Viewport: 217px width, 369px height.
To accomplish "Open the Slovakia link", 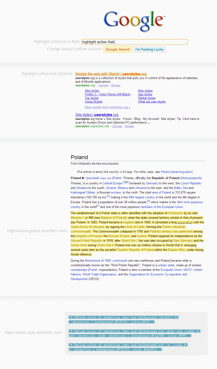I will [x=82, y=188].
